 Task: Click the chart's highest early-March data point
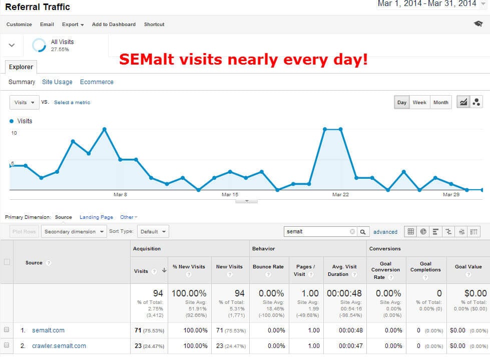click(x=105, y=129)
